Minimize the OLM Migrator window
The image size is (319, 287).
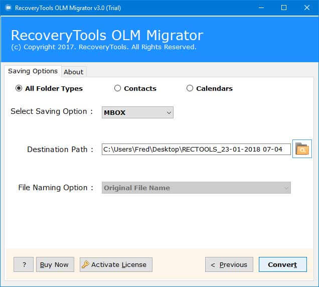pos(261,8)
